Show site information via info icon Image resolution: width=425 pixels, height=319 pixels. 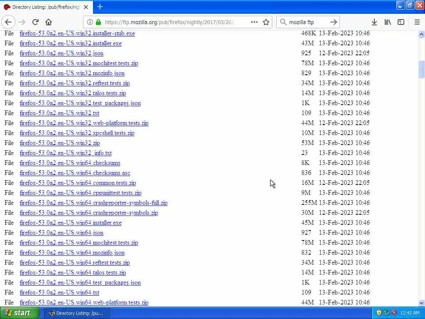(90, 22)
